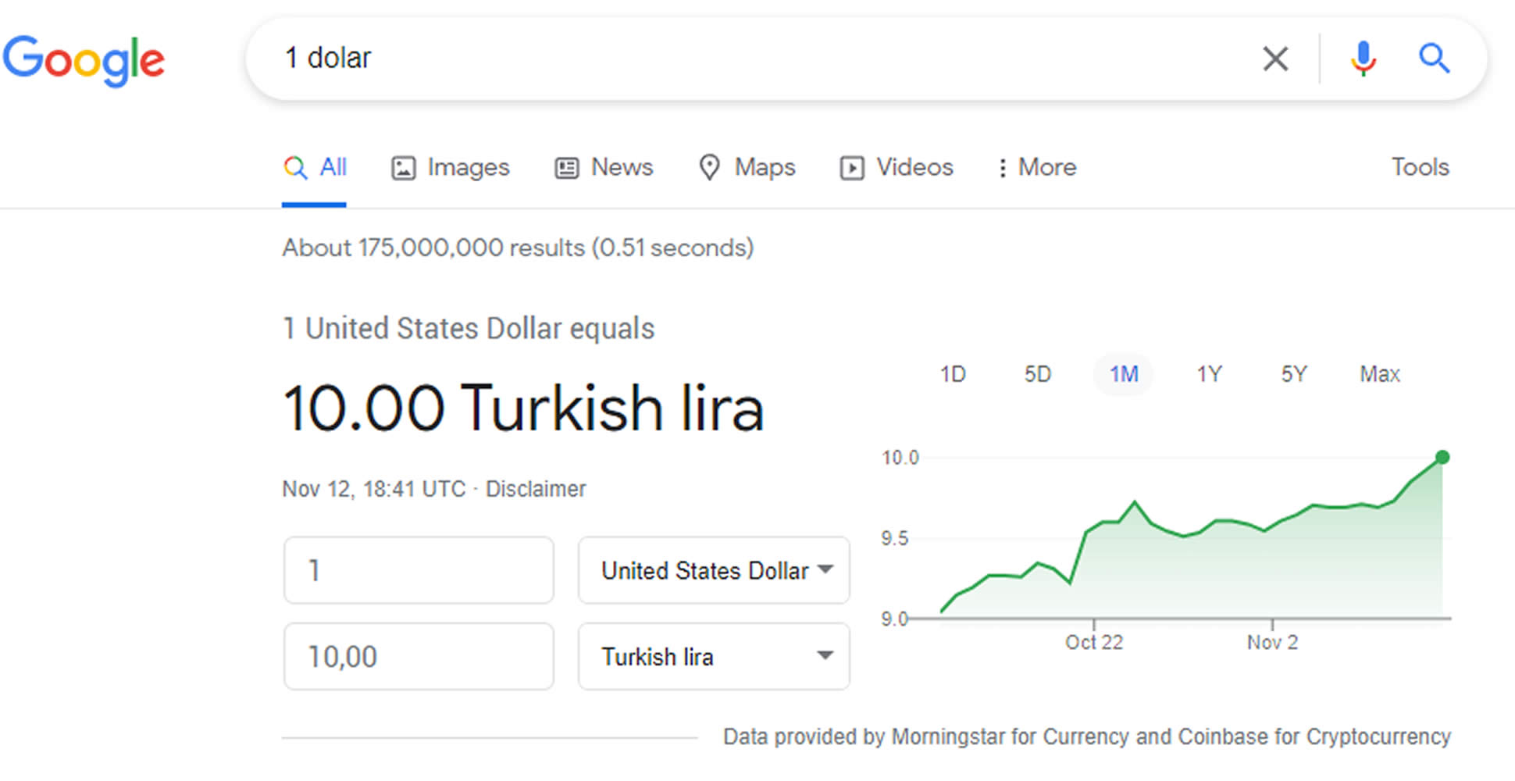Select the All results tab
1515x781 pixels.
pyautogui.click(x=315, y=168)
